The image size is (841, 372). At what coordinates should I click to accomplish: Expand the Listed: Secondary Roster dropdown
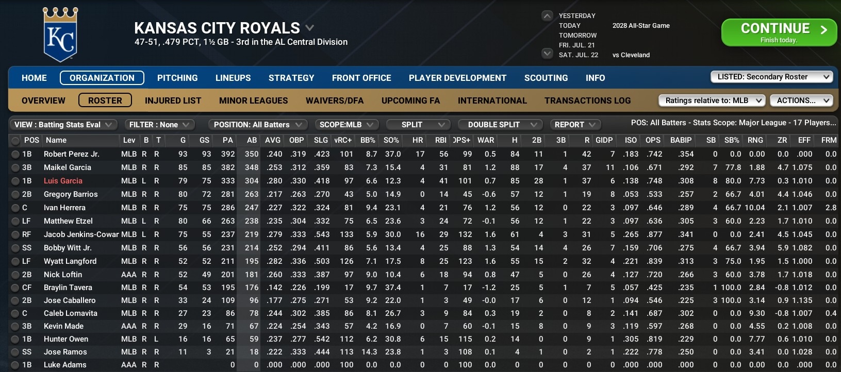coord(772,77)
